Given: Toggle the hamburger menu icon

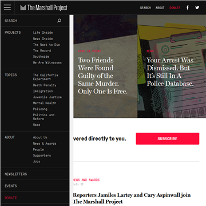Looking at the screenshot, I should [x=7, y=7].
